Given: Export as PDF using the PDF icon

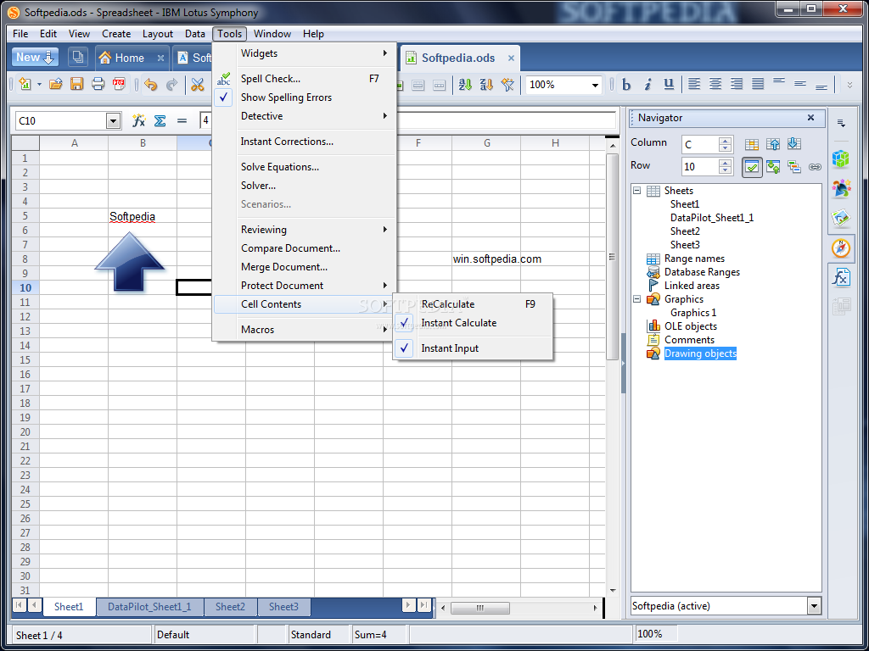Looking at the screenshot, I should click(x=119, y=84).
